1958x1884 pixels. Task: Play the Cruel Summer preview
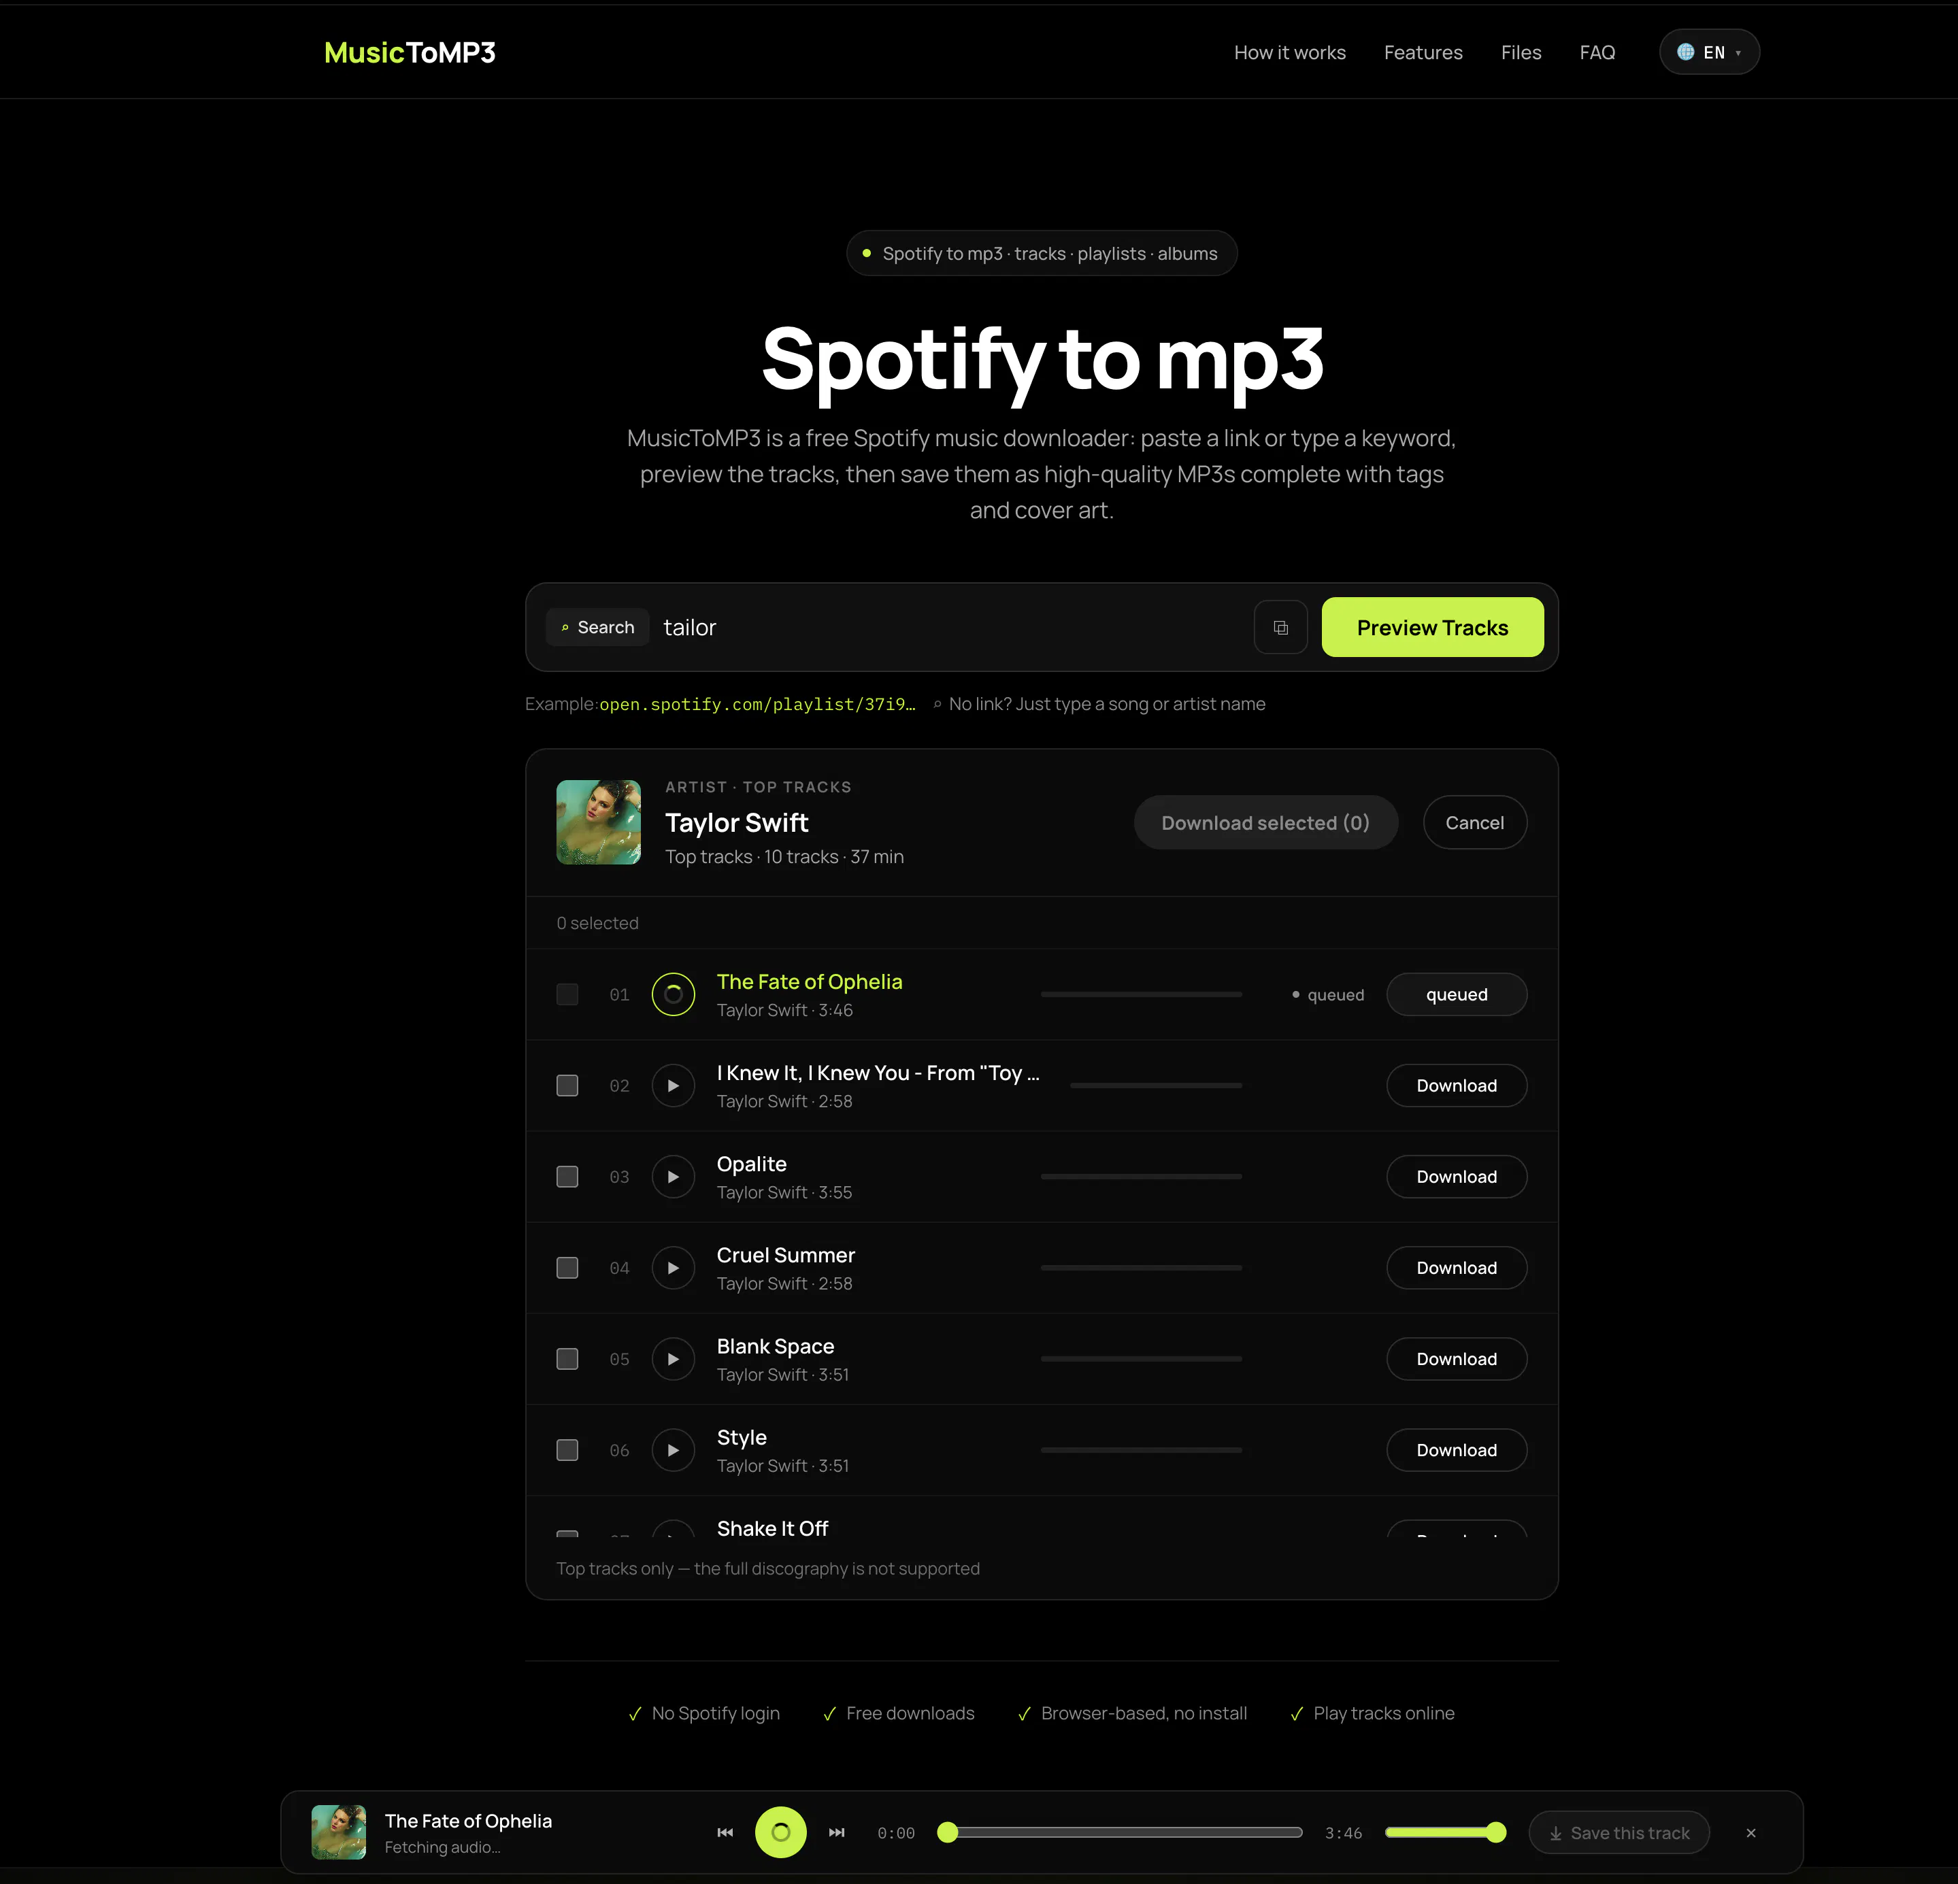pyautogui.click(x=674, y=1268)
